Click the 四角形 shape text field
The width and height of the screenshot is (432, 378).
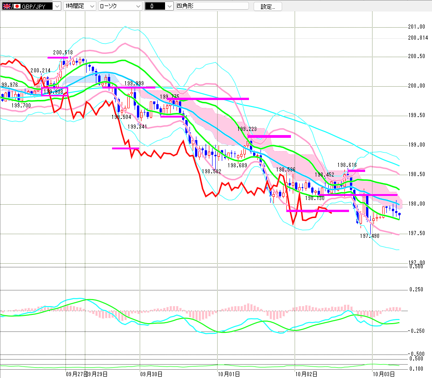click(211, 6)
